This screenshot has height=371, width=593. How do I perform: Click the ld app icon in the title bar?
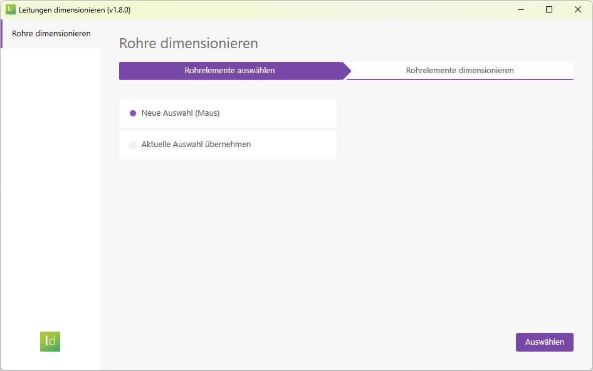click(9, 9)
